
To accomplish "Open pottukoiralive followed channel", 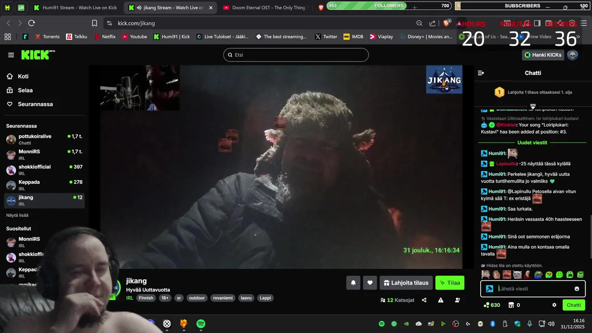I will pyautogui.click(x=44, y=139).
